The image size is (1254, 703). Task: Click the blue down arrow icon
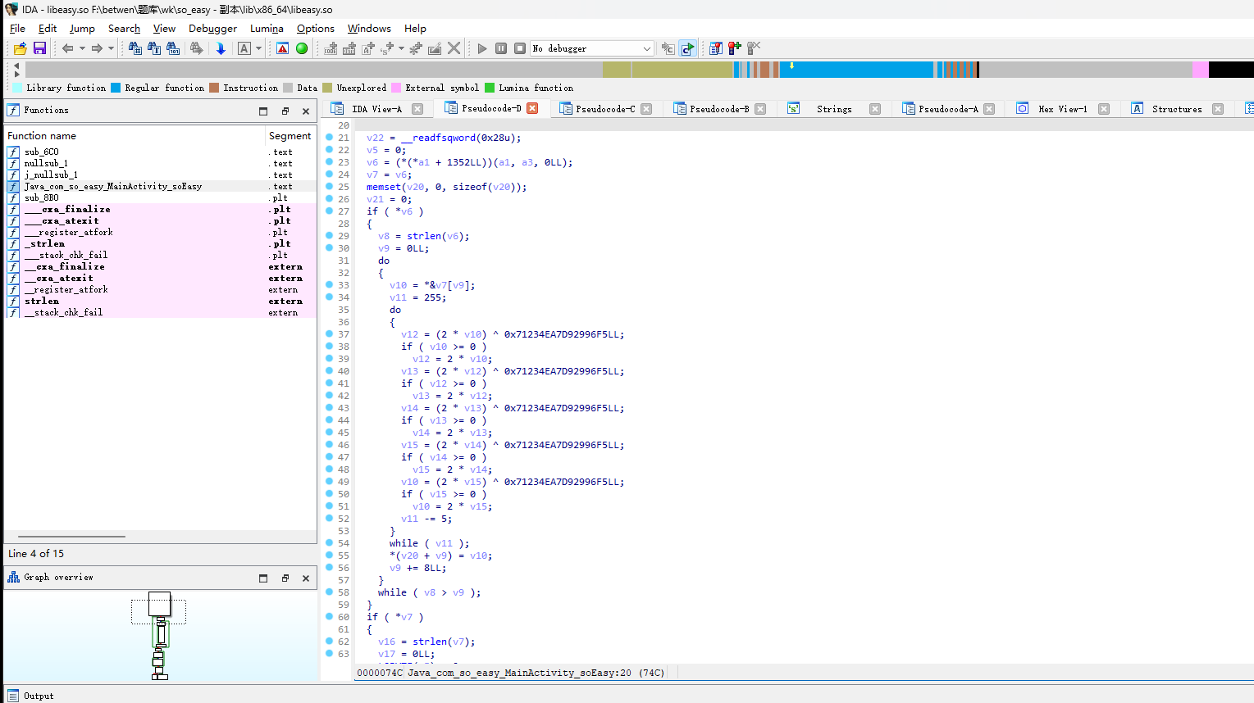coord(221,49)
